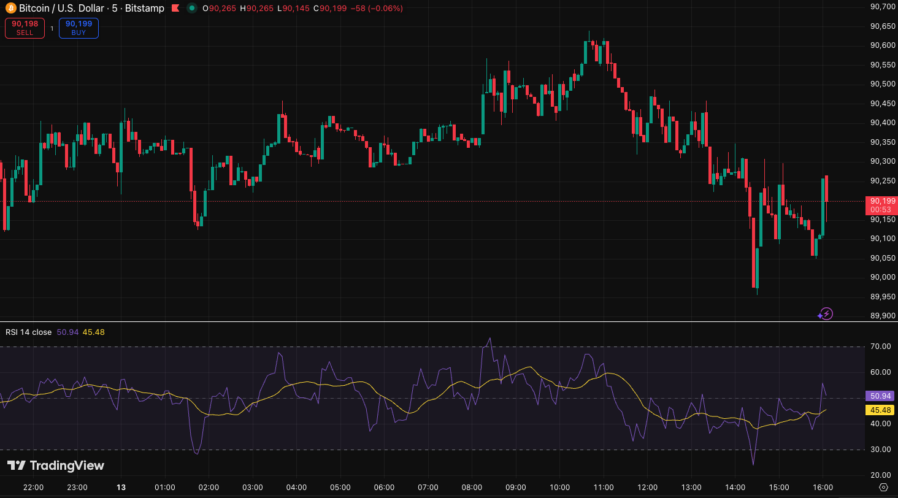
Task: Click the red flag icon beside Bitstamp
Action: [x=175, y=9]
